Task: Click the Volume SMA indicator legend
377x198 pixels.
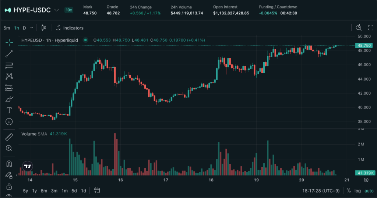Action: 34,134
